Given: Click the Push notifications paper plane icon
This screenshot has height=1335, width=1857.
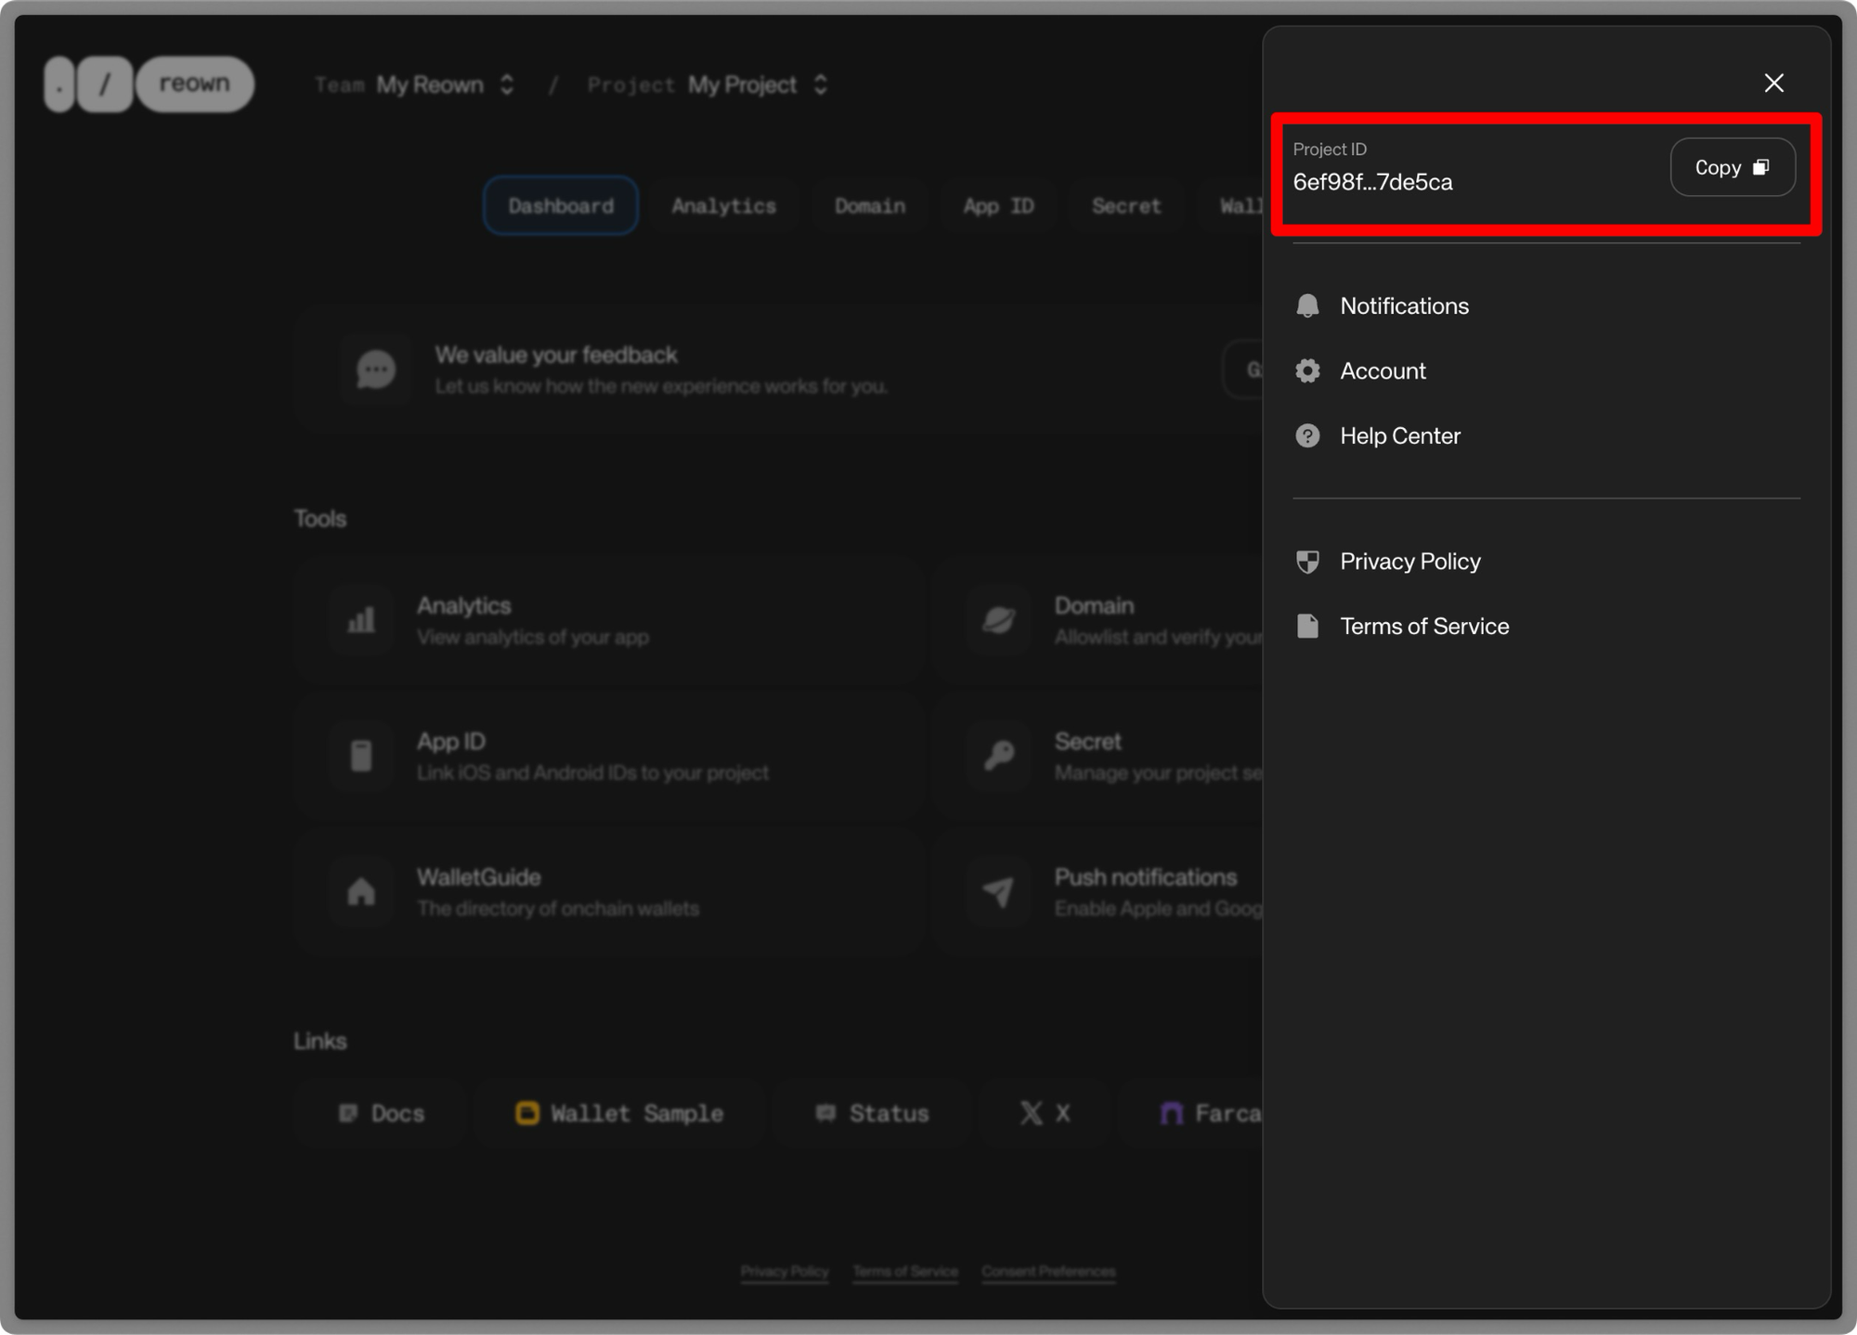Looking at the screenshot, I should click(x=998, y=892).
